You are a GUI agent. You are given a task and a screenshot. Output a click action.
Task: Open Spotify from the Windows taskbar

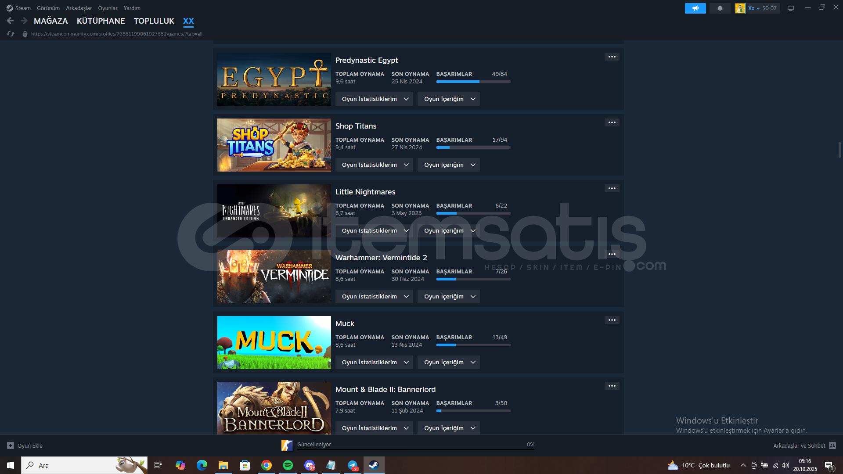(x=288, y=465)
